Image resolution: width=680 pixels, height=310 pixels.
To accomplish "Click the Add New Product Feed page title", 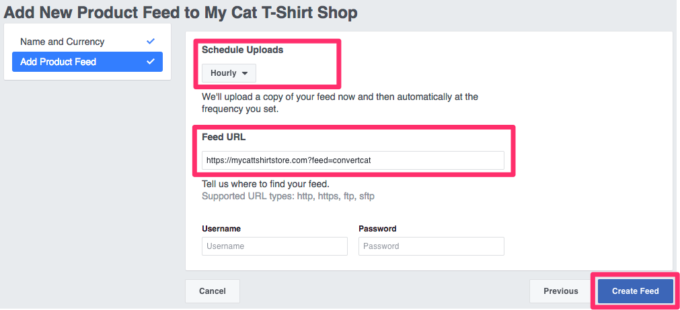I will [x=181, y=12].
